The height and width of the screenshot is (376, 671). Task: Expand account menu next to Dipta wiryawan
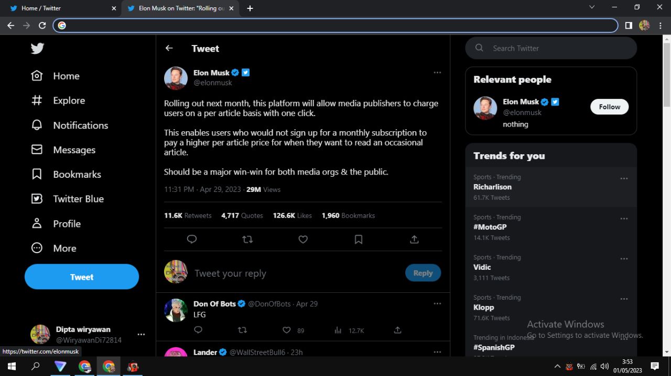141,335
